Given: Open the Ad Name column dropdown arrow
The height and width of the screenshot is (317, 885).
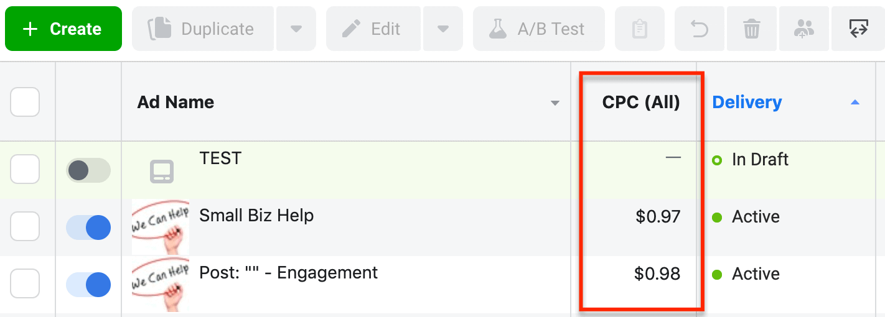Looking at the screenshot, I should click(555, 103).
